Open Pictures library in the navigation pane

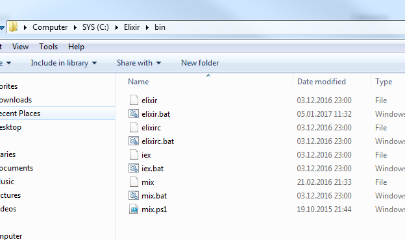pos(10,195)
